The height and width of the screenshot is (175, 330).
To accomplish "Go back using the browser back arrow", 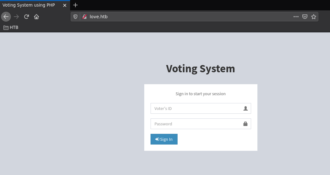I will [6, 17].
